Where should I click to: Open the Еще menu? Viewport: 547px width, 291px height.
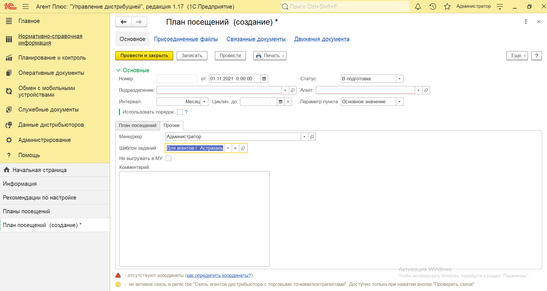point(517,56)
